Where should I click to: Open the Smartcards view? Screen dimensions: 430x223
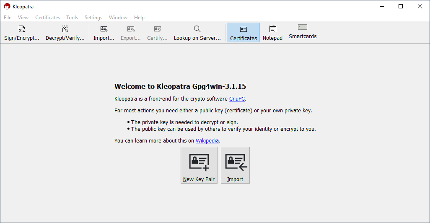(303, 31)
